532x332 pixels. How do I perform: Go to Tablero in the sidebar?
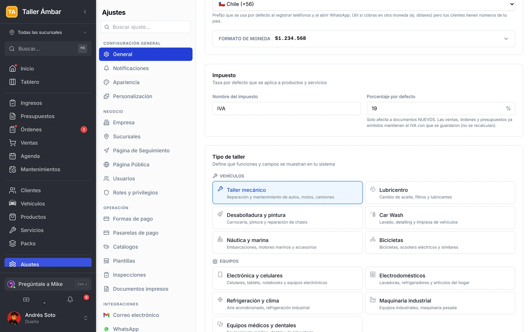pos(48,82)
